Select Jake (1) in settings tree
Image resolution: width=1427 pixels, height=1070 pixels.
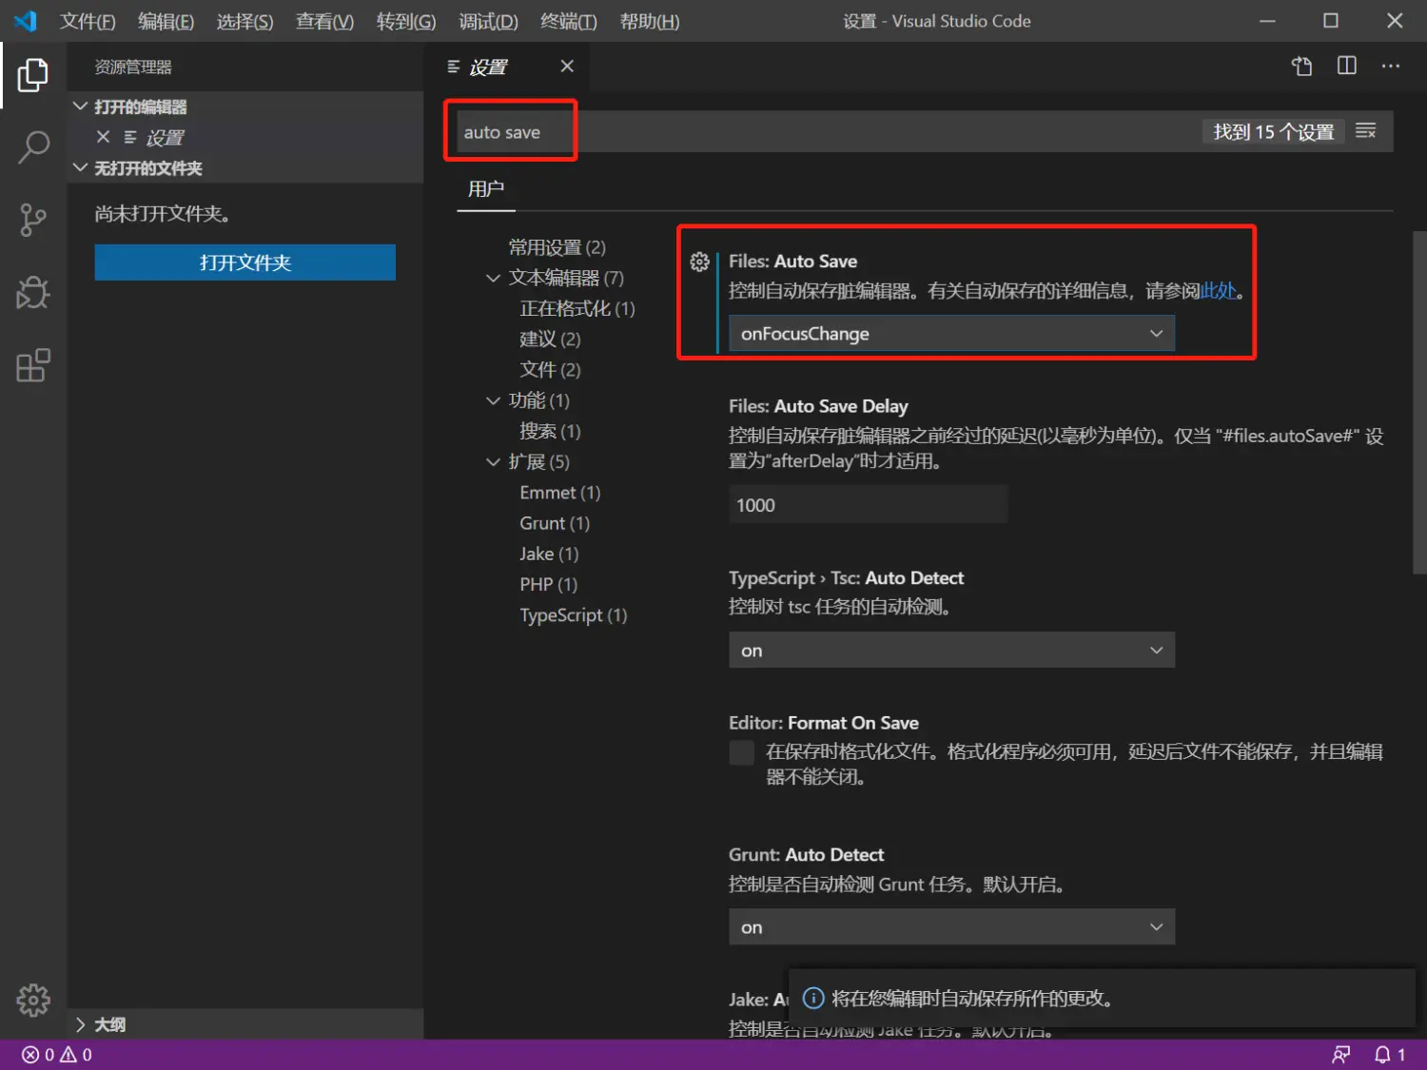click(x=549, y=554)
